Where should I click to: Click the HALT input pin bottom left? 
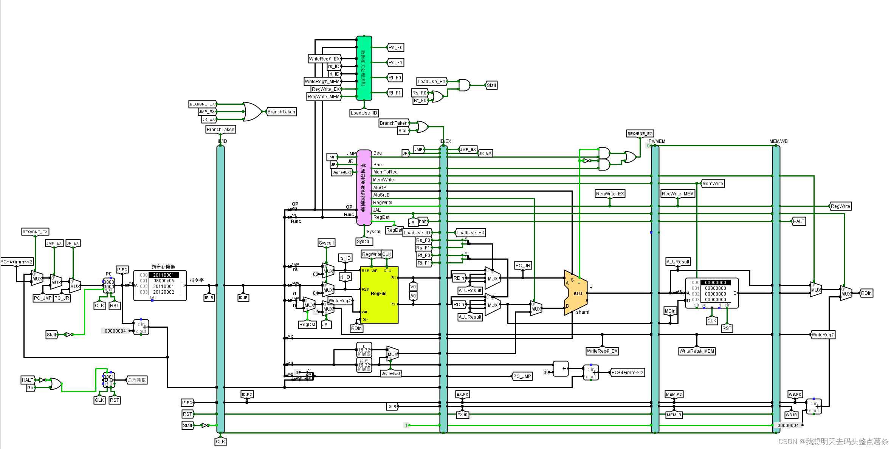coord(28,380)
